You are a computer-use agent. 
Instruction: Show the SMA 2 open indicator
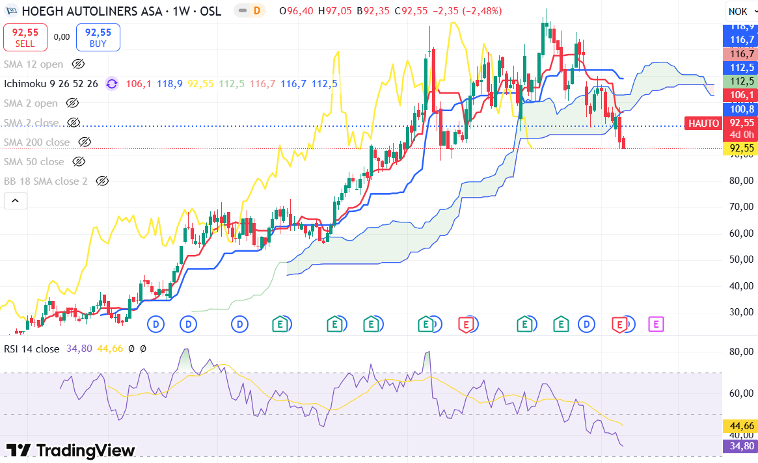(x=72, y=103)
